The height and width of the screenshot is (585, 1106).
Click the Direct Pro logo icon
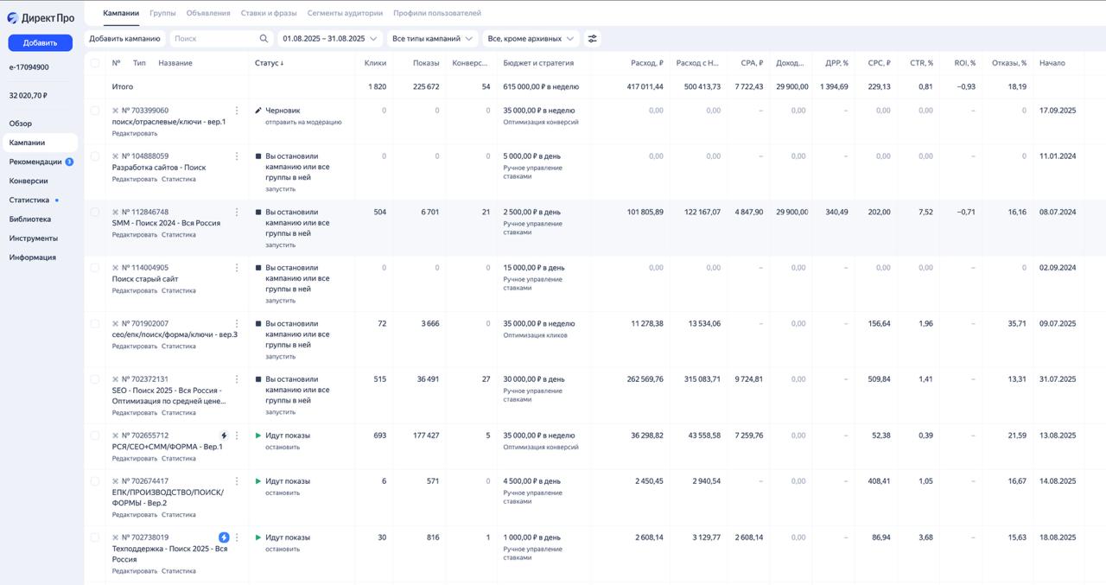[11, 17]
